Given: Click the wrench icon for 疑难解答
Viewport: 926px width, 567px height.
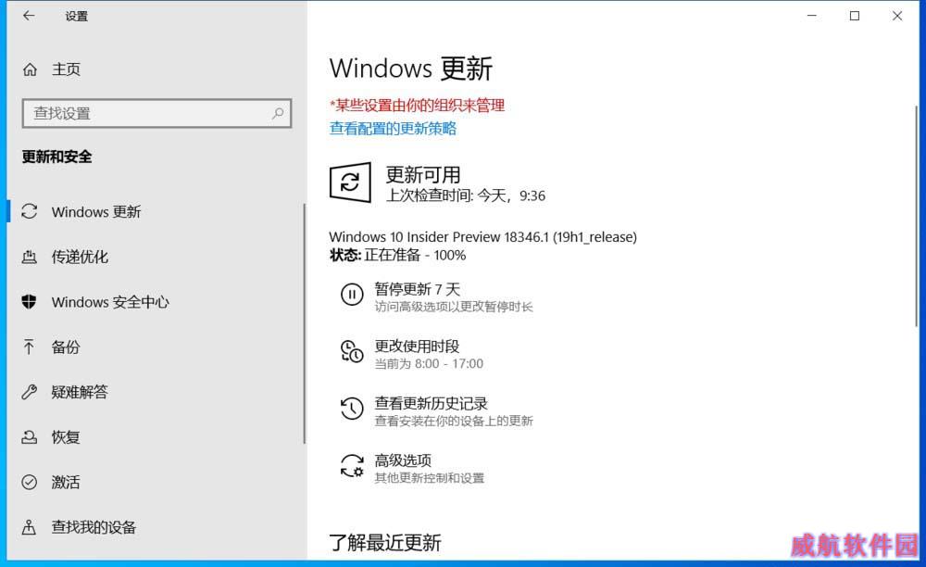Looking at the screenshot, I should tap(29, 392).
